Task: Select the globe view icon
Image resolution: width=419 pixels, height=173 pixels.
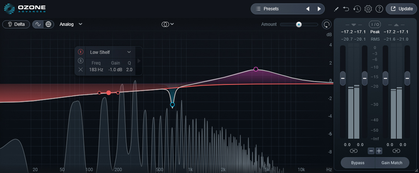Action: tap(48, 24)
